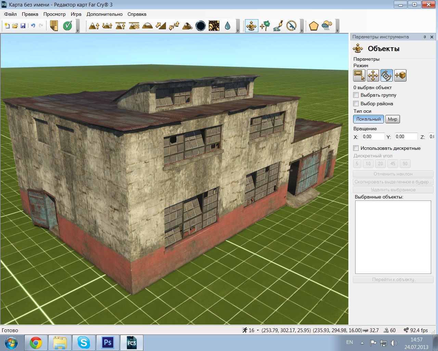The width and height of the screenshot is (438, 351).
Task: Open the 'Файл' menu
Action: 11,14
